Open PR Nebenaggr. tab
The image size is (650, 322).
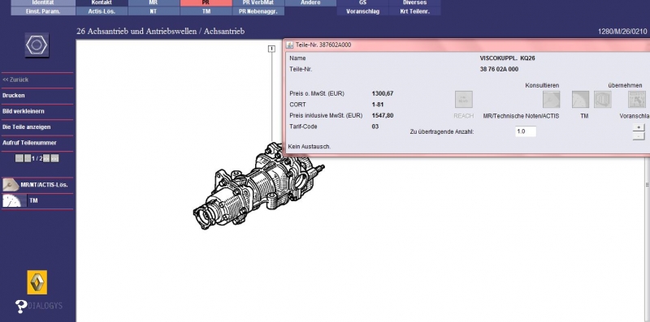(x=258, y=11)
